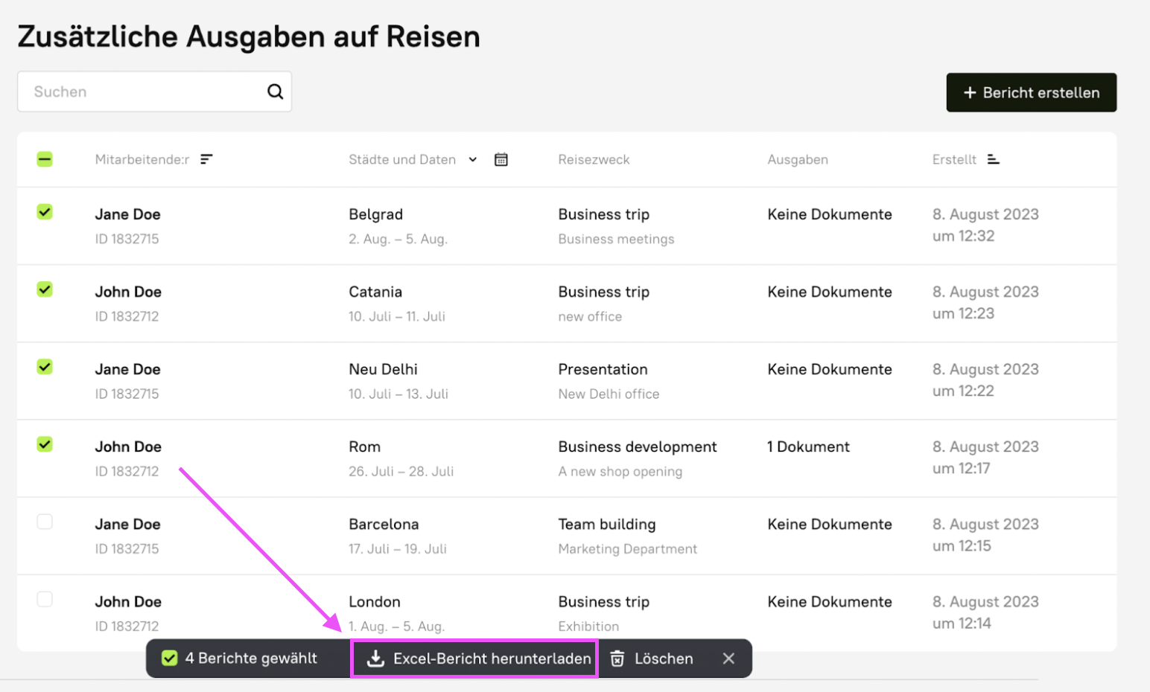Open the 1 Dokument entry for Rom
This screenshot has height=692, width=1150.
(808, 446)
